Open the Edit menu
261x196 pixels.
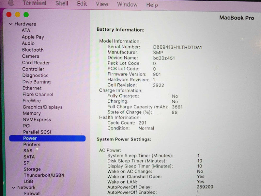(82, 4)
